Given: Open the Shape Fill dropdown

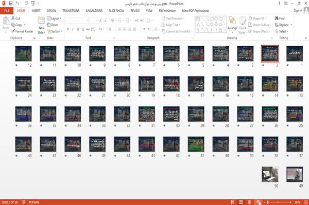Looking at the screenshot, I should (x=257, y=18).
